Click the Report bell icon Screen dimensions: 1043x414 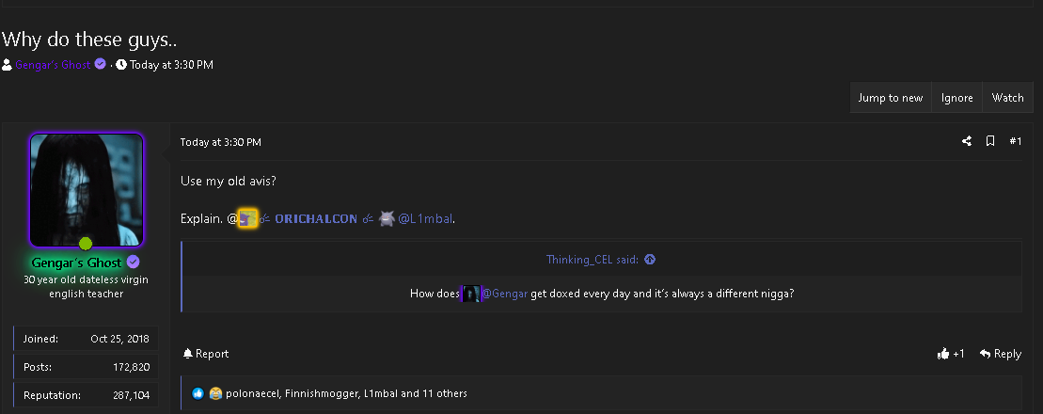pyautogui.click(x=188, y=354)
